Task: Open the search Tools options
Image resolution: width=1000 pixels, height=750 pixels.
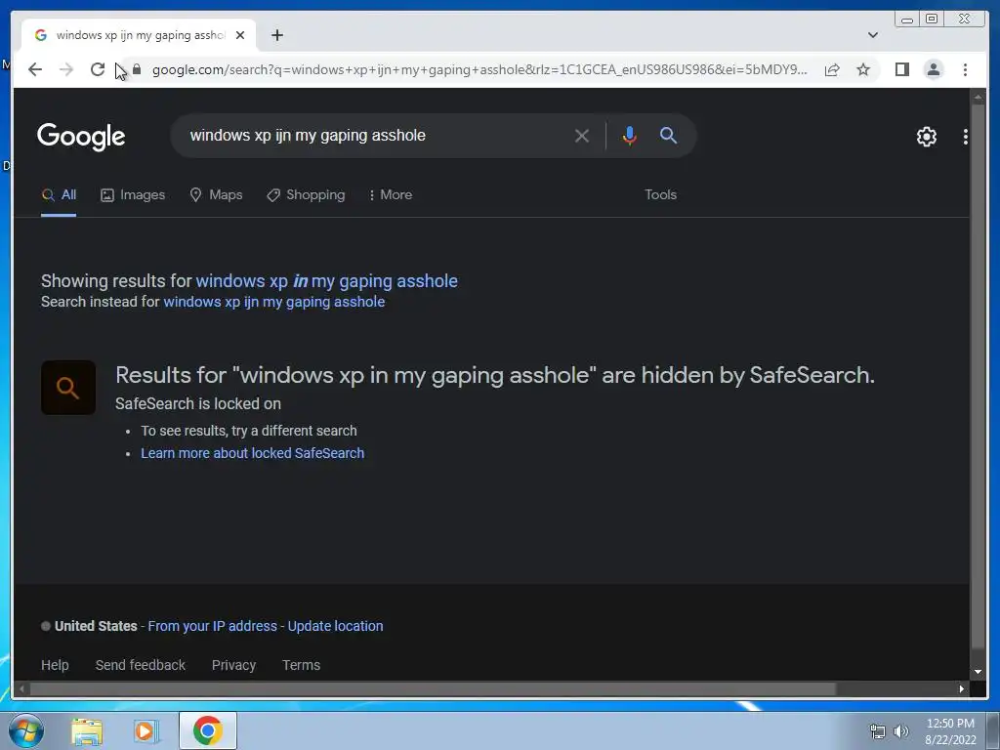Action: (660, 195)
